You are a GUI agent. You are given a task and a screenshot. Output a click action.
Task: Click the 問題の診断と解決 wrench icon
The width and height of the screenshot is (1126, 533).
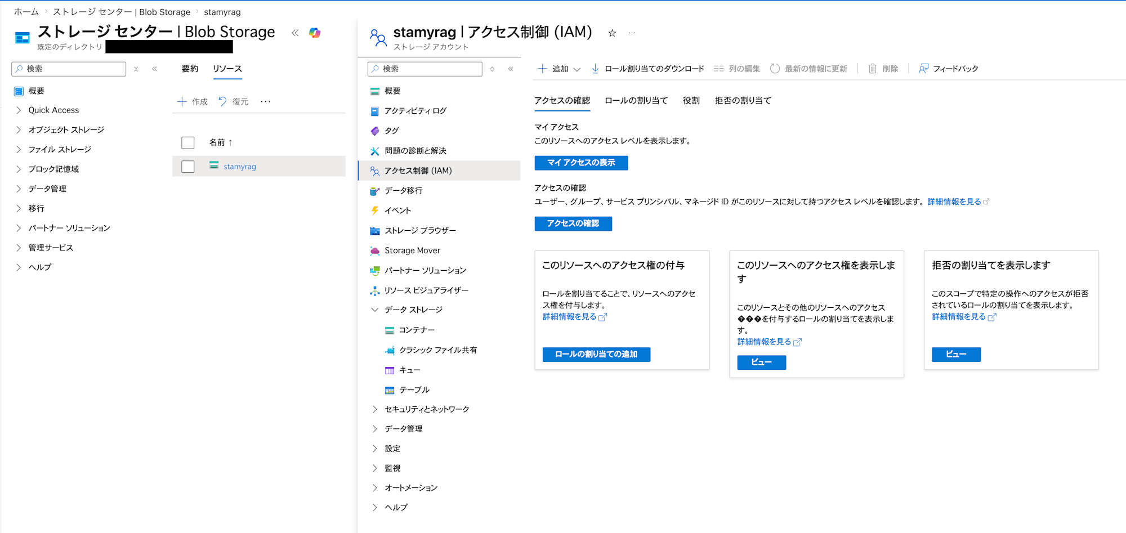(374, 151)
